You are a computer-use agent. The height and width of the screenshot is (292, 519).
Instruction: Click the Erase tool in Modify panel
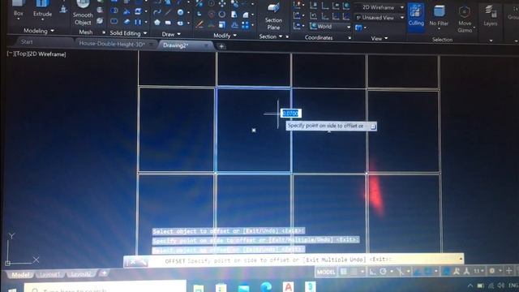click(x=199, y=24)
